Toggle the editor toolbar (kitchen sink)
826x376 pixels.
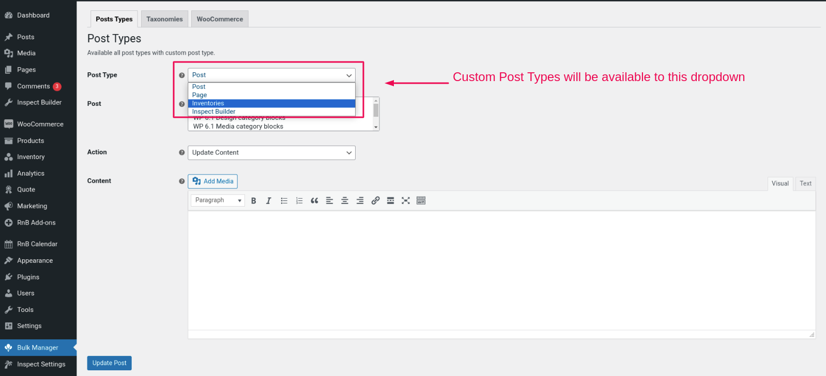tap(421, 201)
